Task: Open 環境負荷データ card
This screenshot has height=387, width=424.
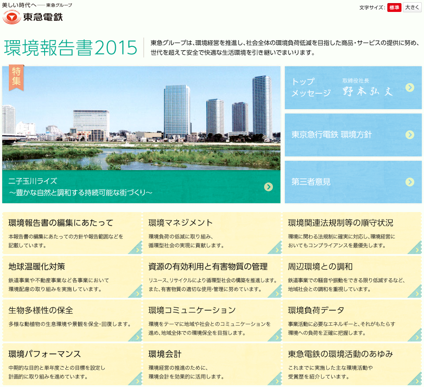Action: [352, 321]
